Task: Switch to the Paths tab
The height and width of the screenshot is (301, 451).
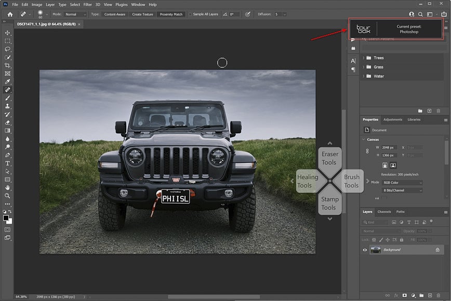Action: tap(400, 212)
